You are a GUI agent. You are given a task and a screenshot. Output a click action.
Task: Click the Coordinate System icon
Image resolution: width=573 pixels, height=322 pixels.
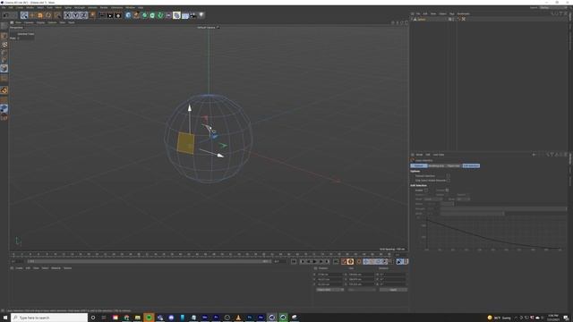[92, 15]
